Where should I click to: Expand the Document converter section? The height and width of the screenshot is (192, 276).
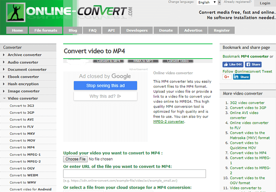(x=28, y=69)
